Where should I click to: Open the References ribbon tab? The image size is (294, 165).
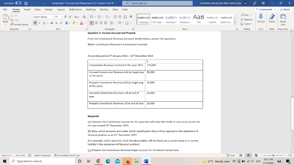(x=75, y=9)
